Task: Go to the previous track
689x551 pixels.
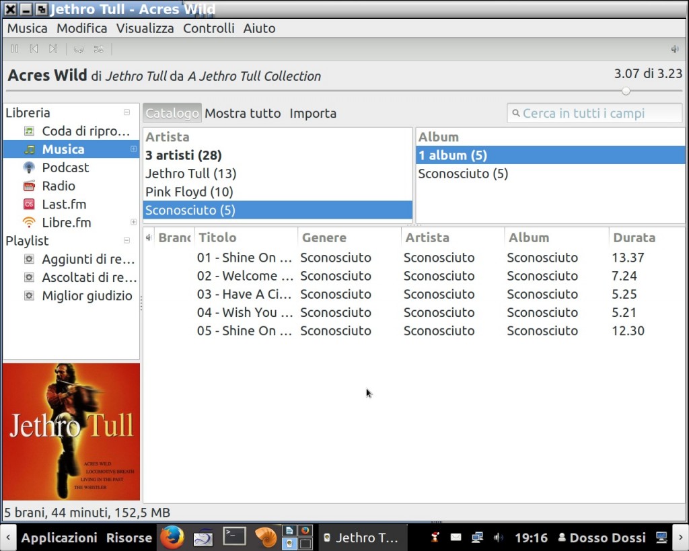Action: coord(34,48)
